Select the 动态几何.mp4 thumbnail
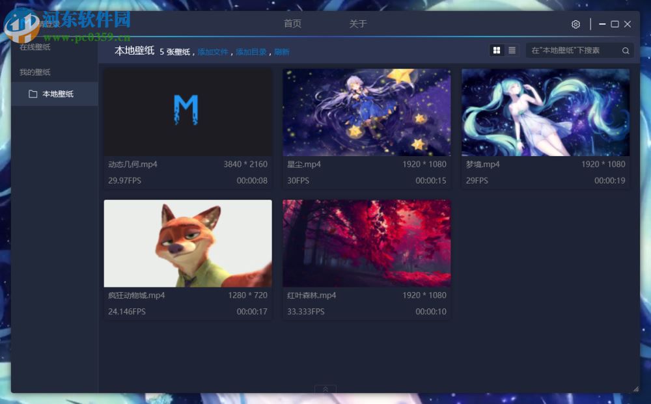Screen dimensions: 651x404 pyautogui.click(x=188, y=113)
